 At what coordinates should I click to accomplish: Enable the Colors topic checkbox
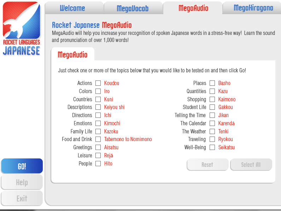(98, 91)
